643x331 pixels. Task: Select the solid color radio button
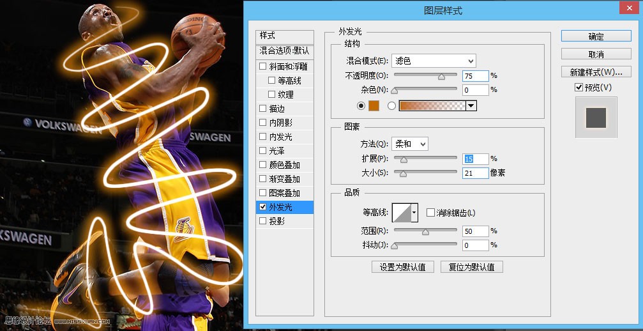(x=361, y=106)
